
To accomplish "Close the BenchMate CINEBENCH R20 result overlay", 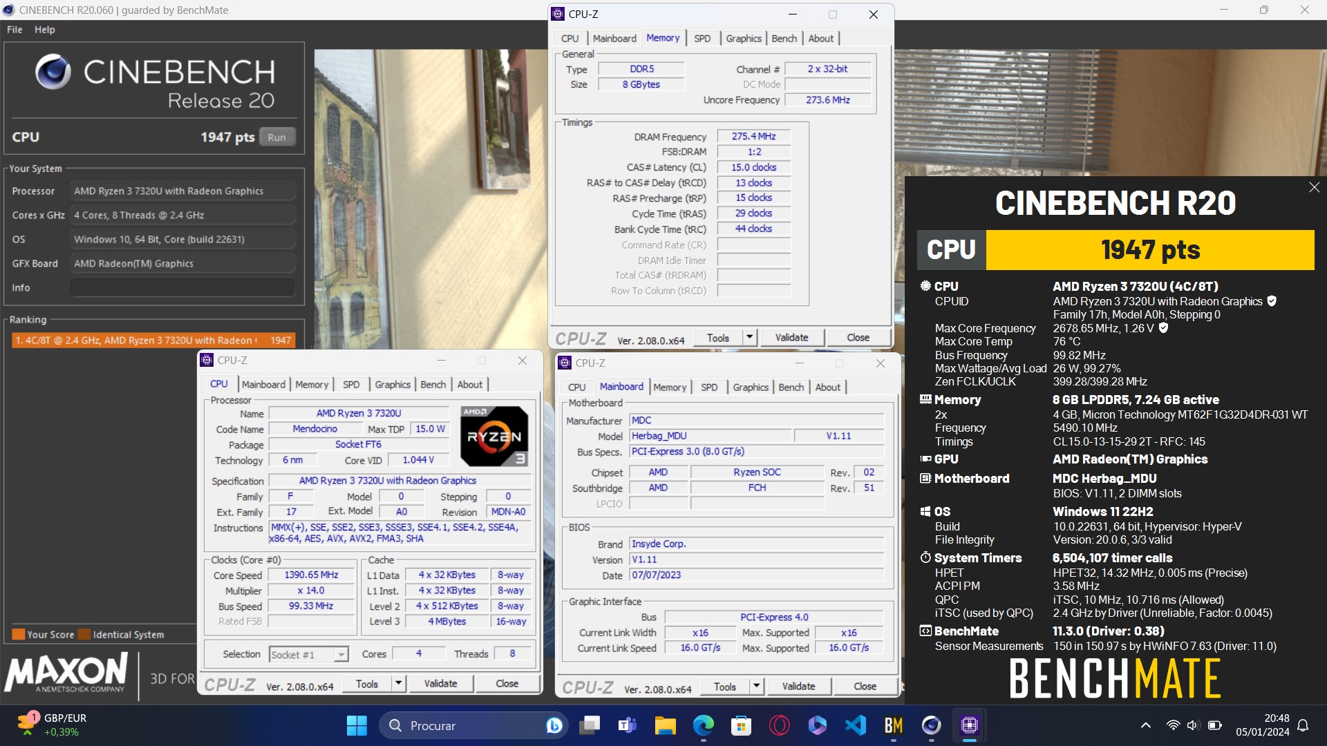I will click(1314, 187).
